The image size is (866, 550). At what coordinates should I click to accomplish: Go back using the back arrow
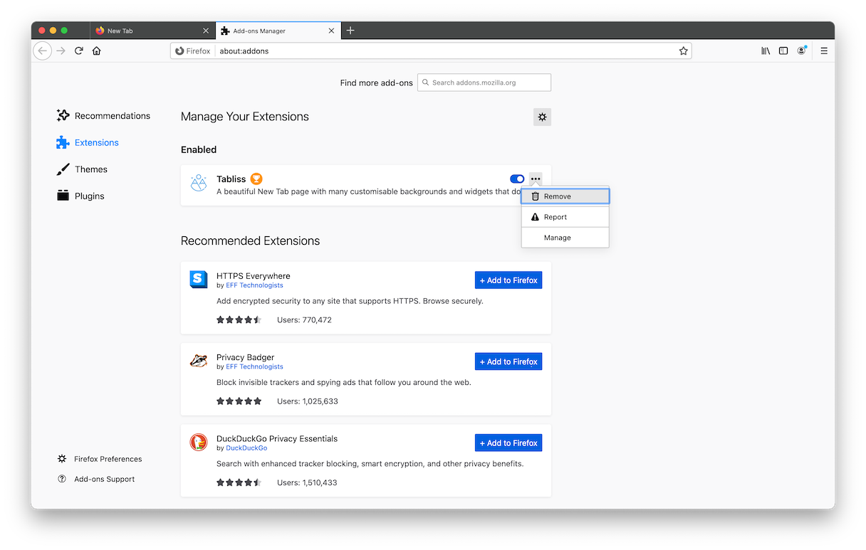point(42,51)
